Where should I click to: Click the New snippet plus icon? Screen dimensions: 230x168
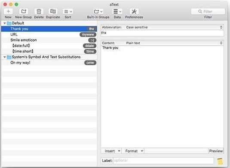8,12
